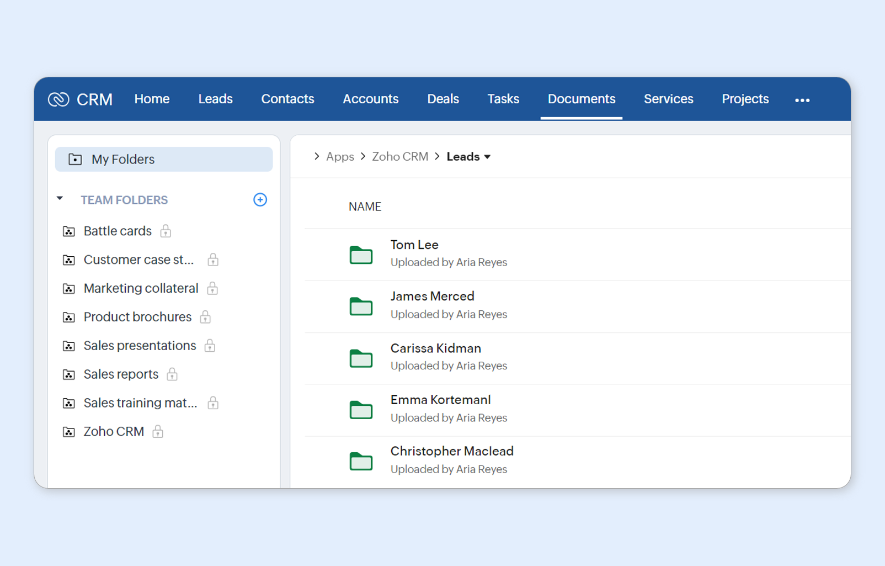The height and width of the screenshot is (566, 885).
Task: Open the more modules ellipsis menu
Action: (x=802, y=100)
